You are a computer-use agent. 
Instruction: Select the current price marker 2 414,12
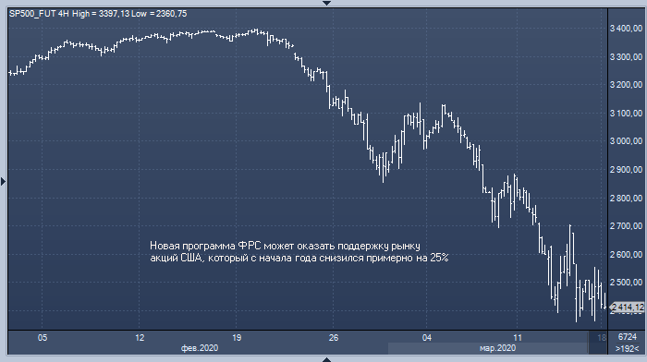tap(627, 308)
